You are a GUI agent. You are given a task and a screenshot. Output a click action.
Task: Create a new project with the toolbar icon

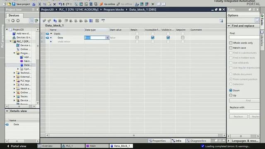point(5,4)
